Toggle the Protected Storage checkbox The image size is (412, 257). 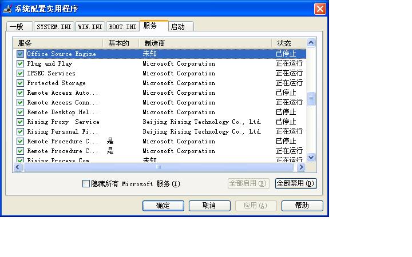click(20, 83)
